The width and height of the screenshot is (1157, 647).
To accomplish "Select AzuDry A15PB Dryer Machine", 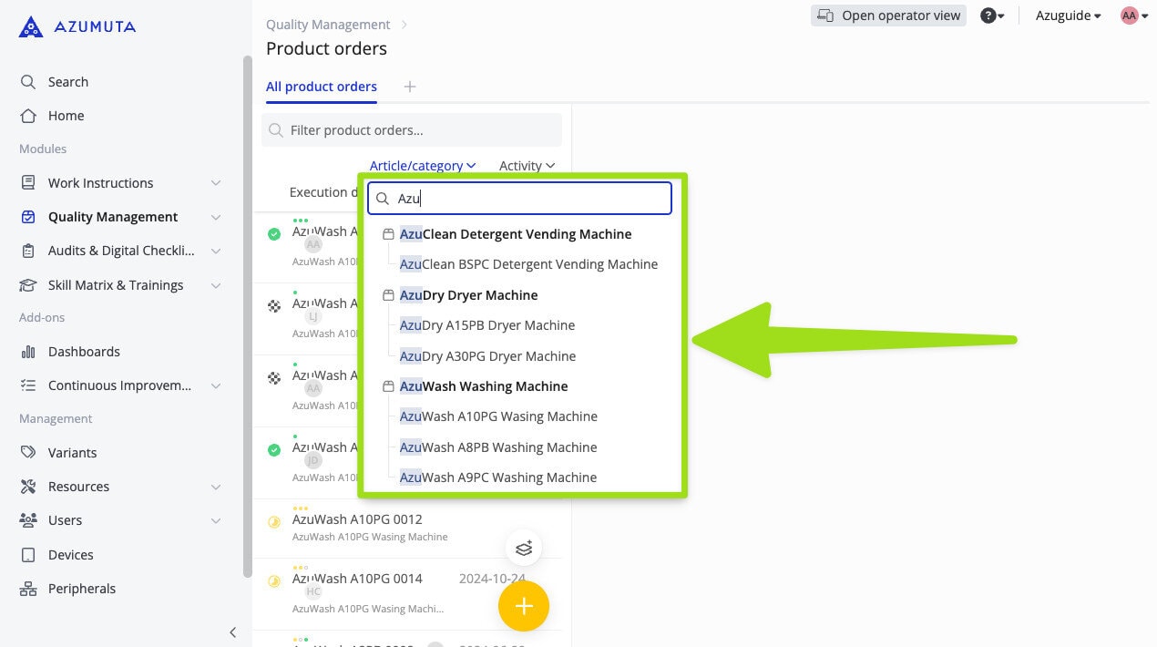I will tap(487, 325).
